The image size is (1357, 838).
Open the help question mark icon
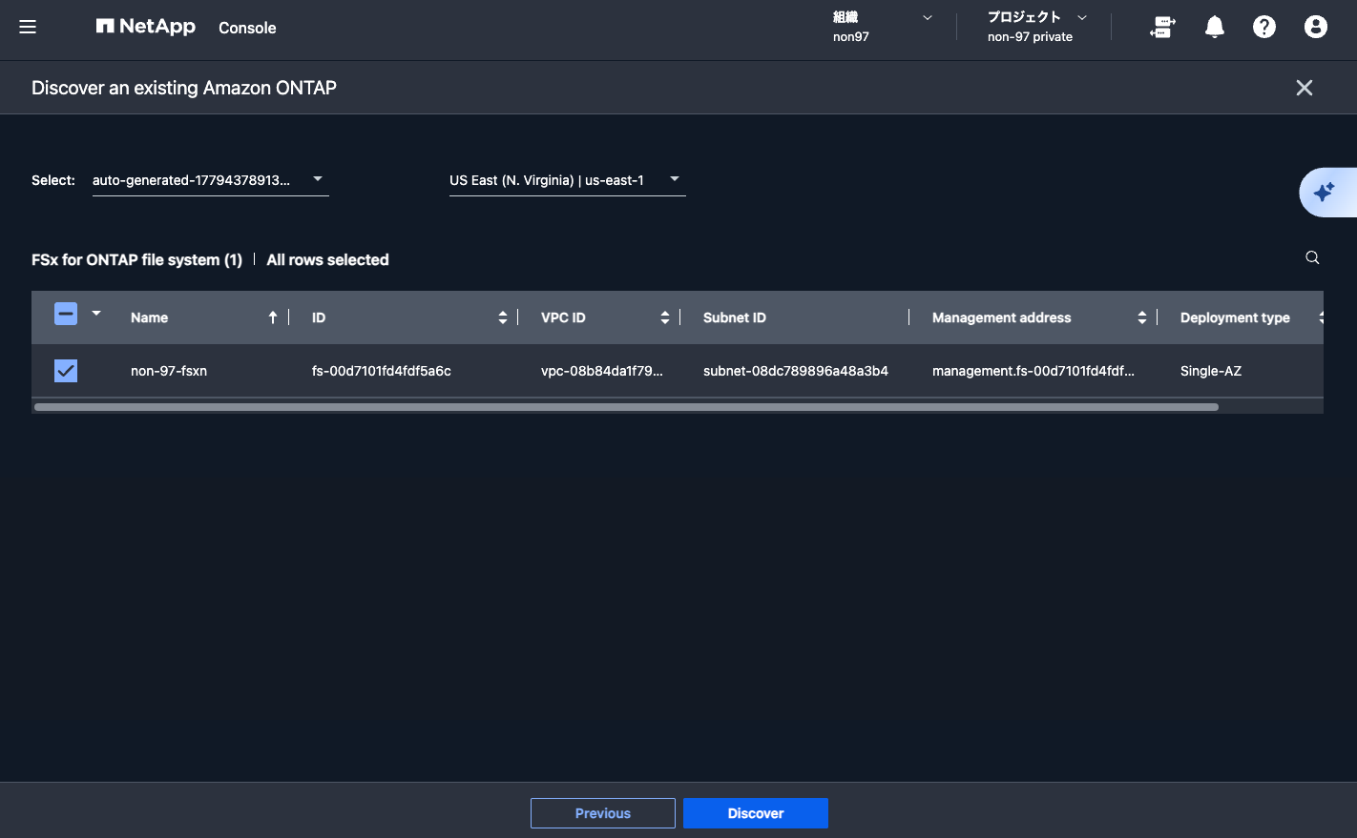click(1264, 27)
